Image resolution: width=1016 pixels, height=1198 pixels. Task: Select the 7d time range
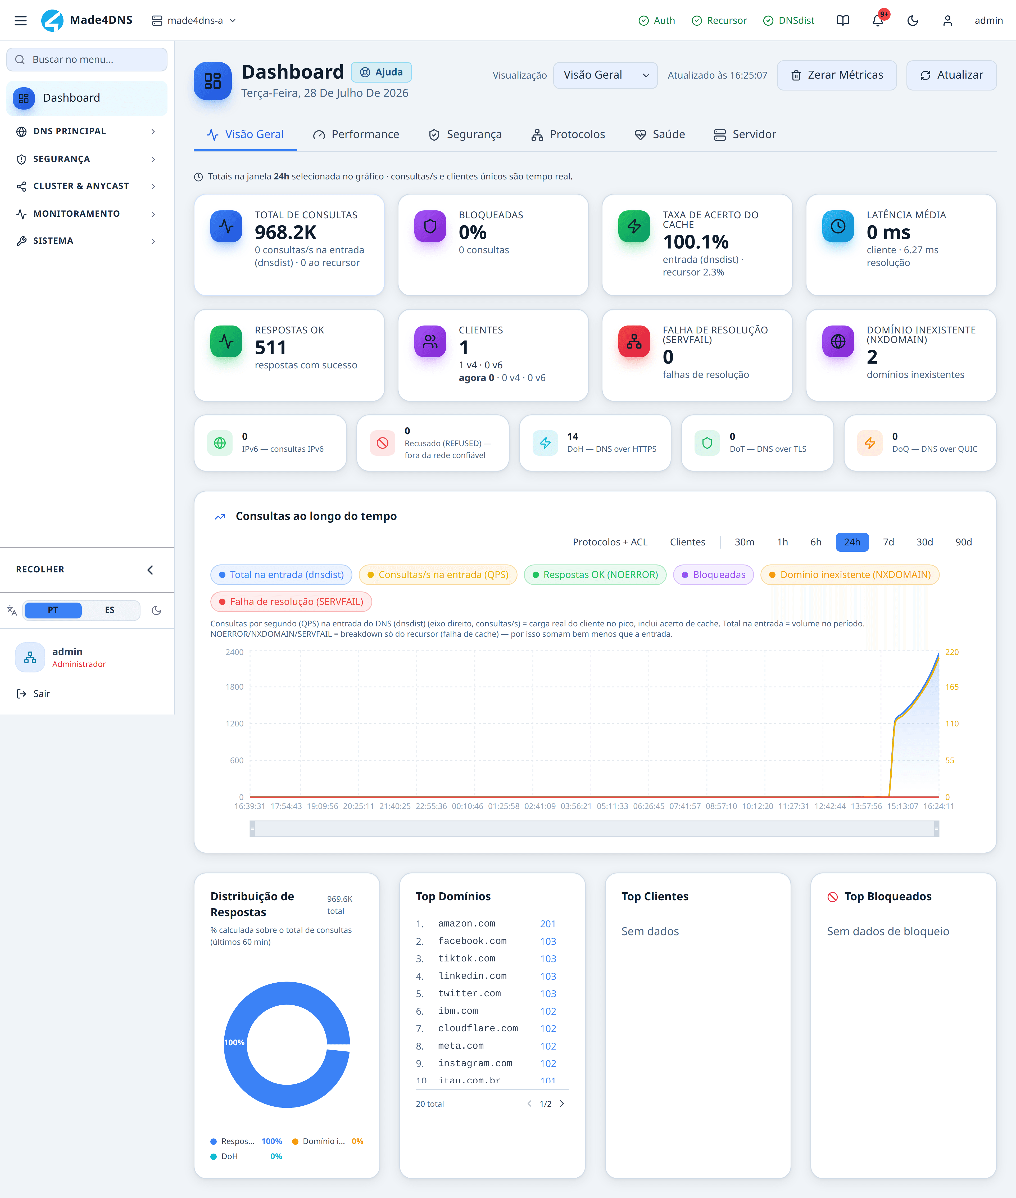coord(889,543)
